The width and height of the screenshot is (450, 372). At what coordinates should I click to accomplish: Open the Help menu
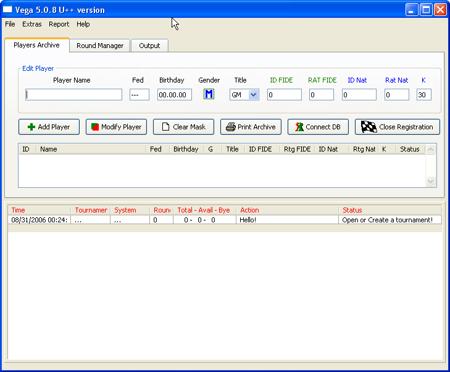click(83, 25)
